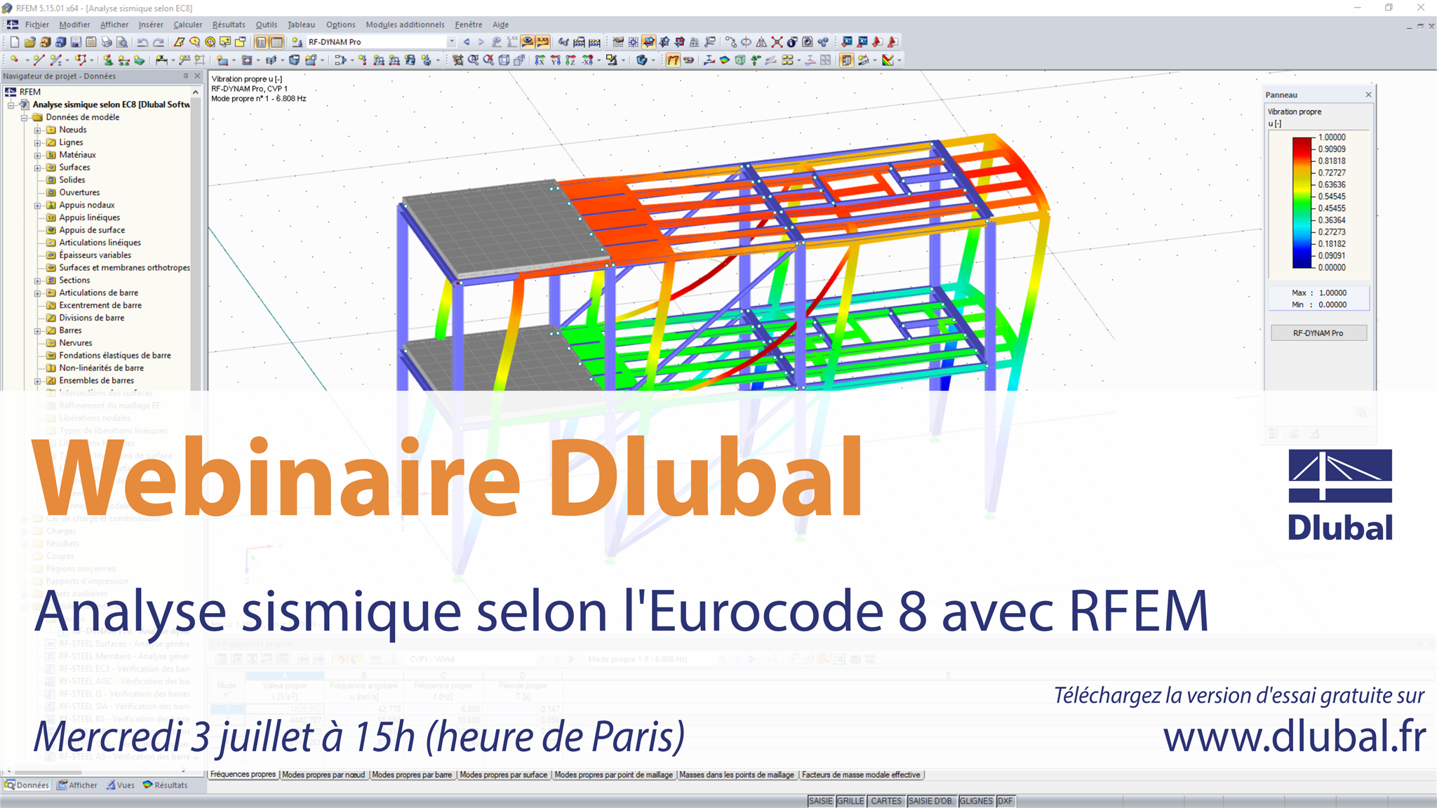Click the mirror icon in top toolbar

[x=761, y=42]
